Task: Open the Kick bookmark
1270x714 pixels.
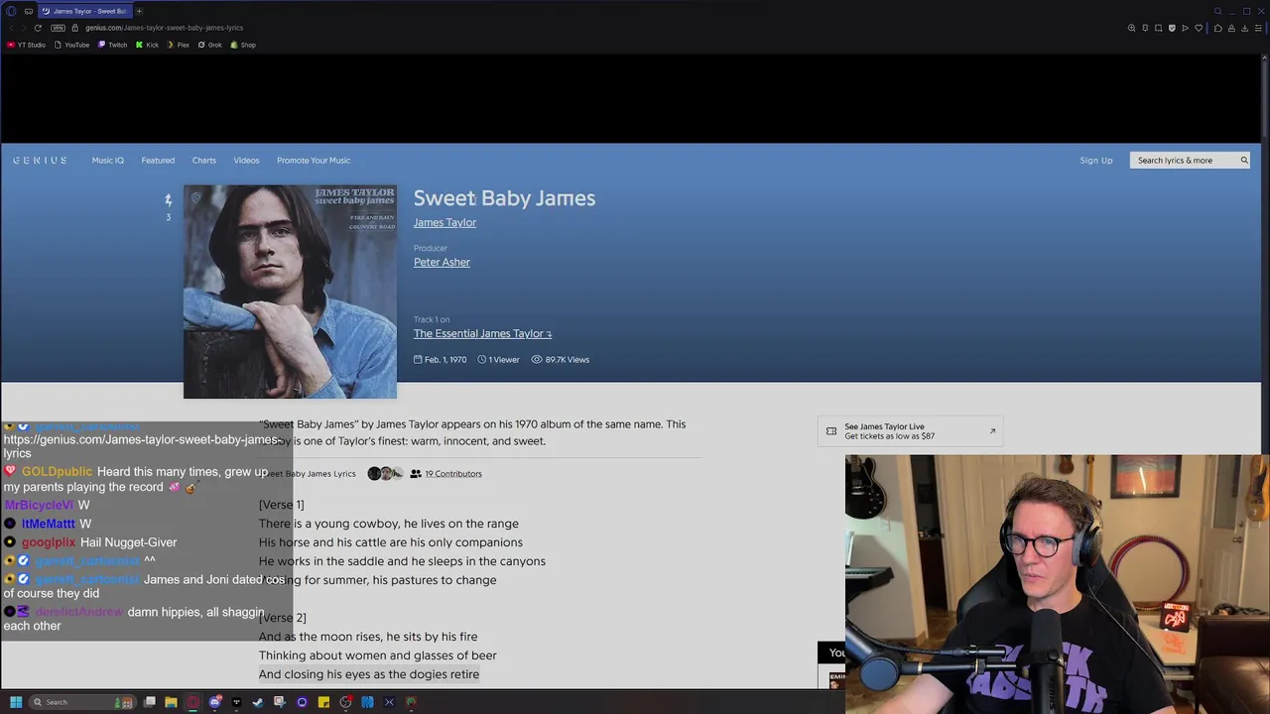Action: [x=148, y=45]
